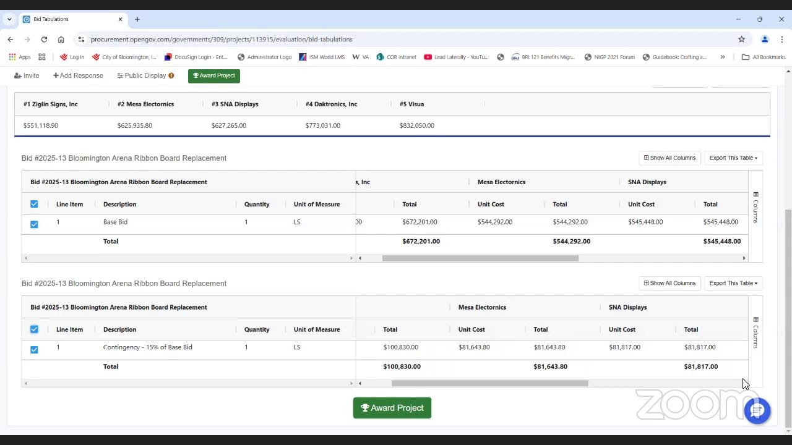Screen dimensions: 792x445
Task: Show All Columns for Contingency table
Action: (x=669, y=284)
